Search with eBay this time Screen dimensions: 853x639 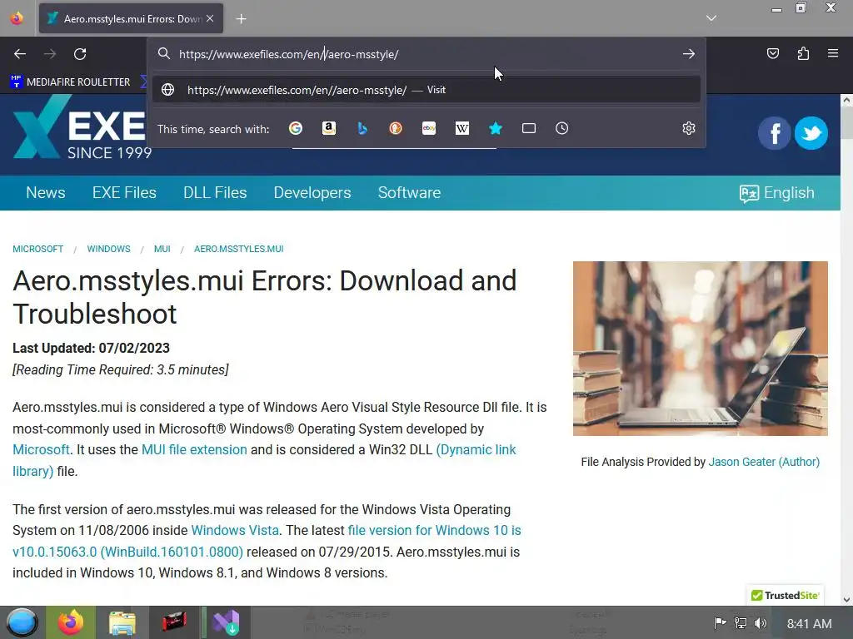429,128
